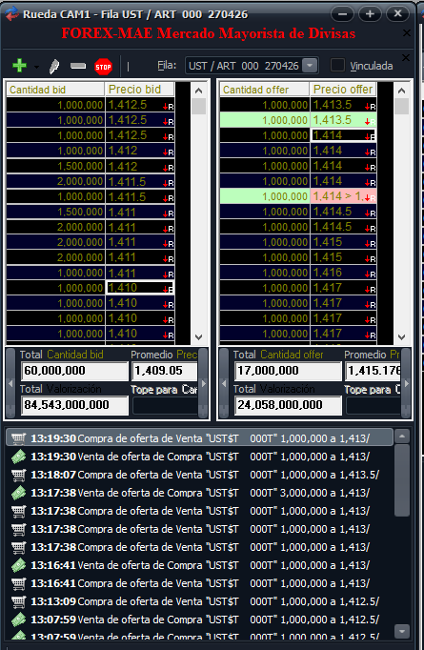Select the first bid price 1,412.5
The height and width of the screenshot is (650, 424).
pyautogui.click(x=140, y=105)
